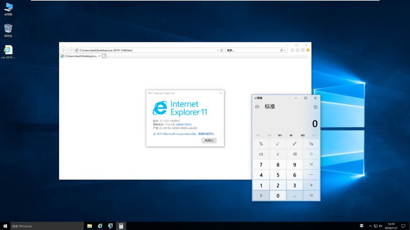Toggle the plus/minus sign in calculator
The width and height of the screenshot is (410, 230).
coord(261,195)
